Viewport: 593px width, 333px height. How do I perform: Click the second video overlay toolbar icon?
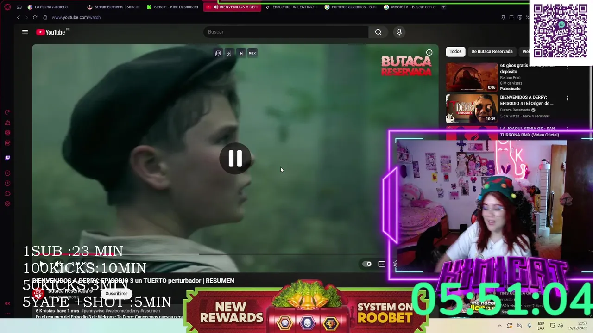coord(229,53)
